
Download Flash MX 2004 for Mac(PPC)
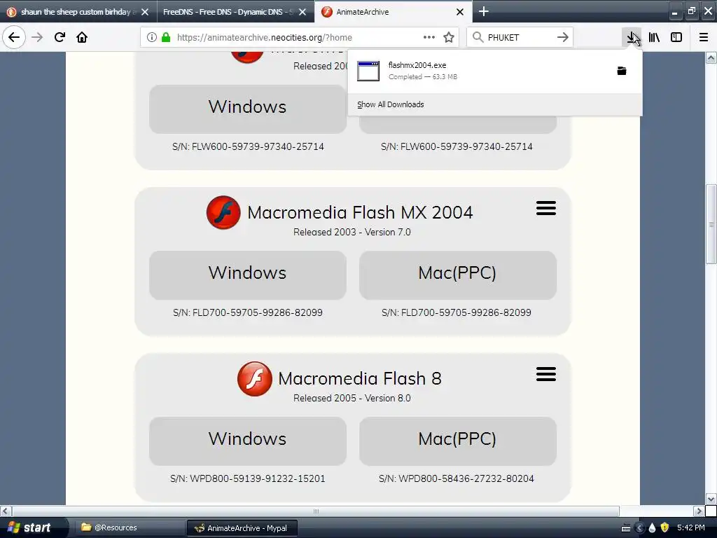coord(457,275)
